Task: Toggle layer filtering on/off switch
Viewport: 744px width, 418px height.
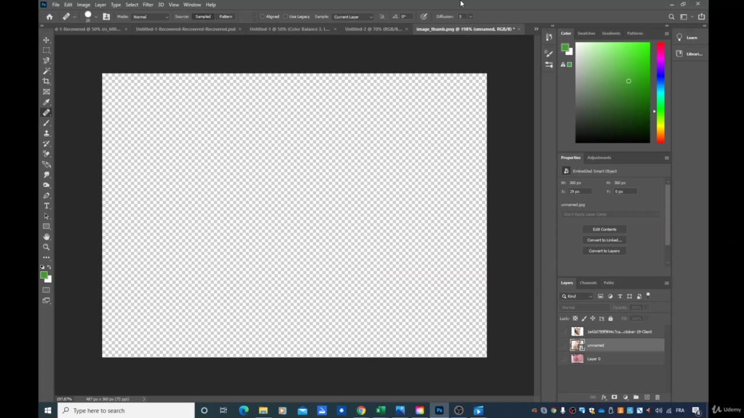Action: [648, 295]
